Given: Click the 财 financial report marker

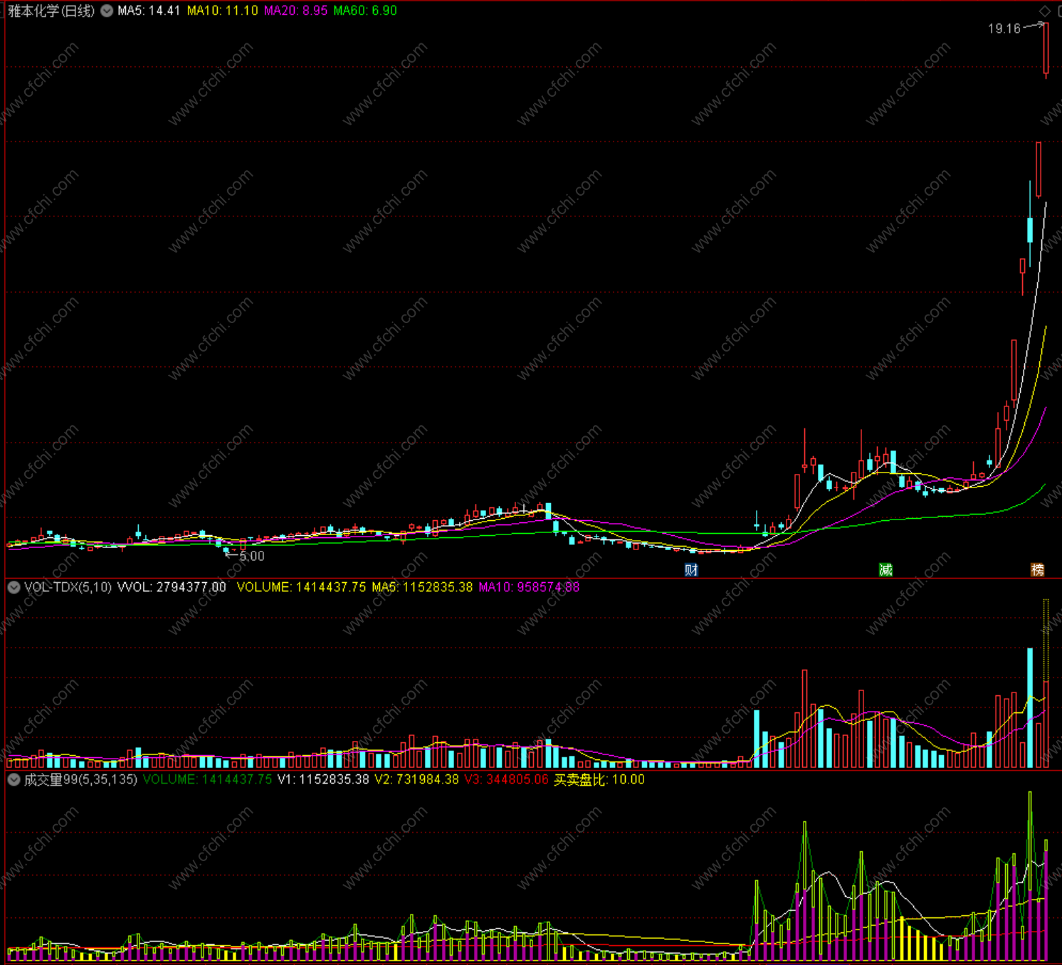Looking at the screenshot, I should click(691, 569).
